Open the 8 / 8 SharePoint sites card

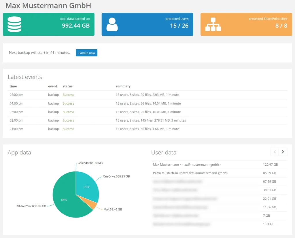(246, 24)
